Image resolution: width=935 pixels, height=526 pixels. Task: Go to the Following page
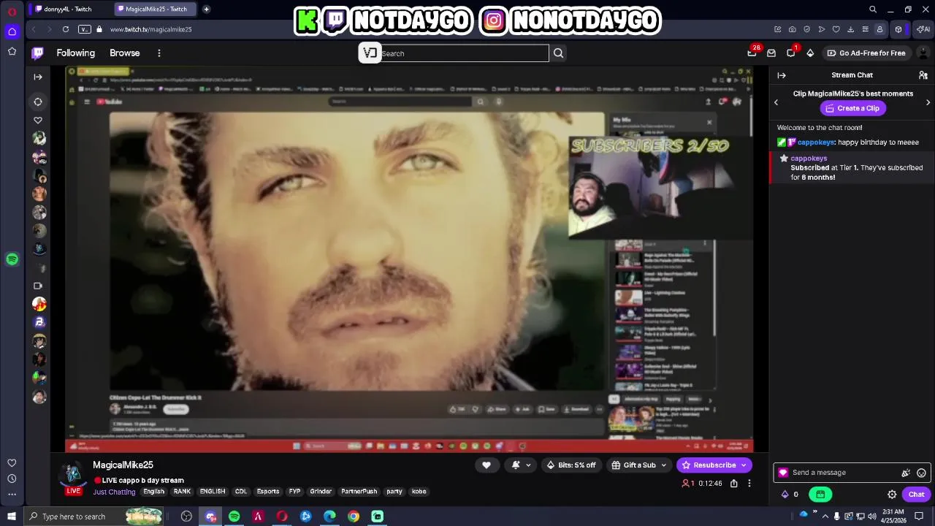(x=76, y=53)
